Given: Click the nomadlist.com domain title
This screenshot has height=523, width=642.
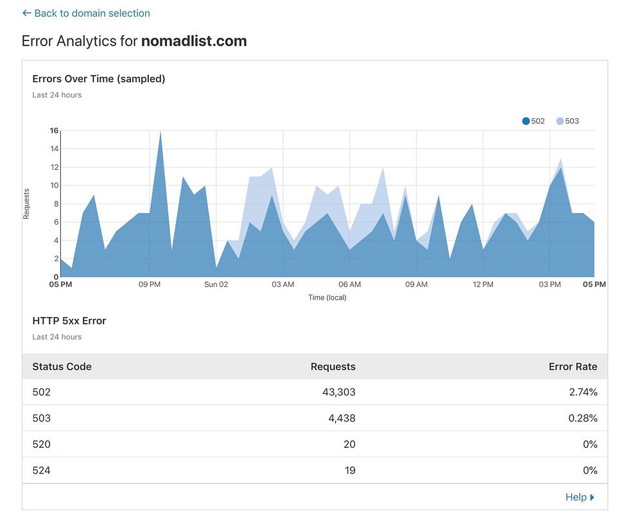Looking at the screenshot, I should pos(194,41).
